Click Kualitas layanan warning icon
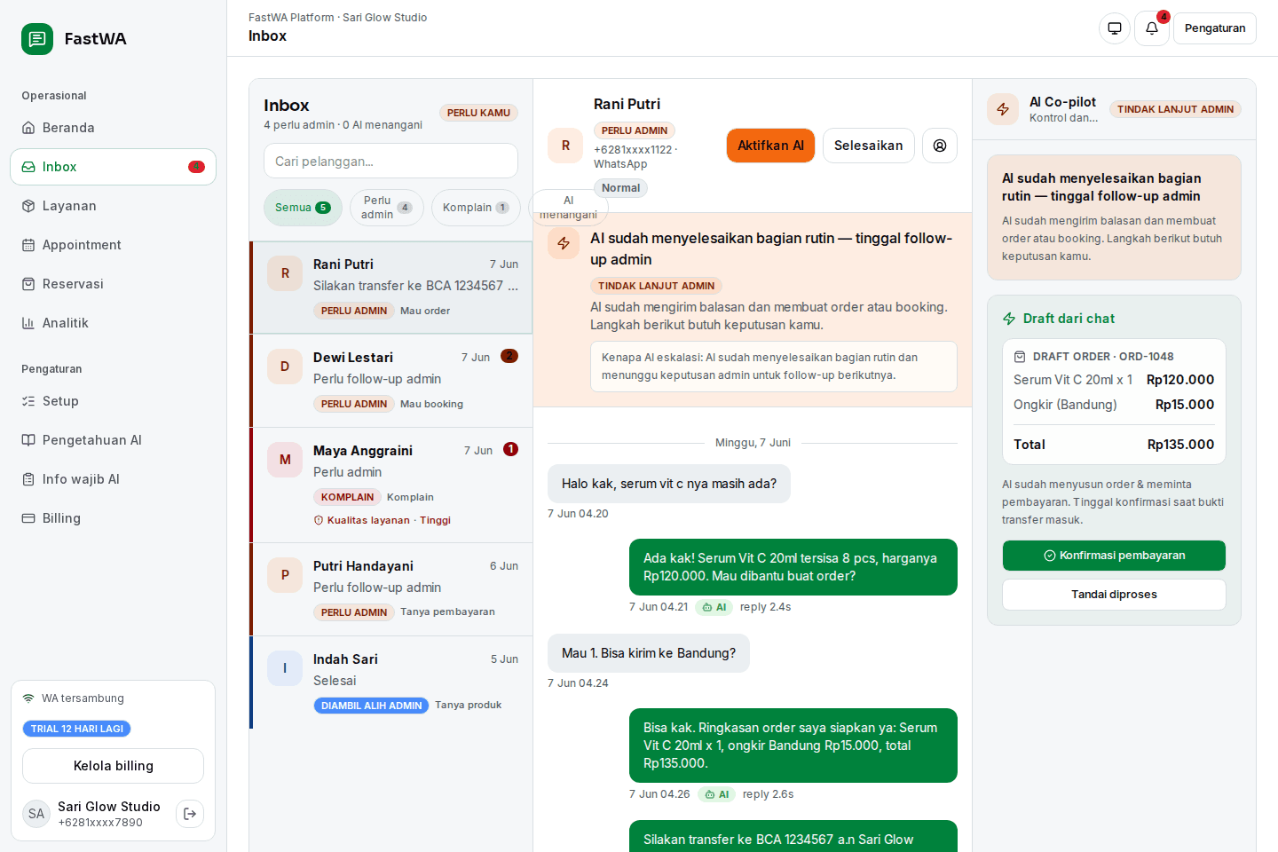The height and width of the screenshot is (852, 1278). pyautogui.click(x=319, y=520)
